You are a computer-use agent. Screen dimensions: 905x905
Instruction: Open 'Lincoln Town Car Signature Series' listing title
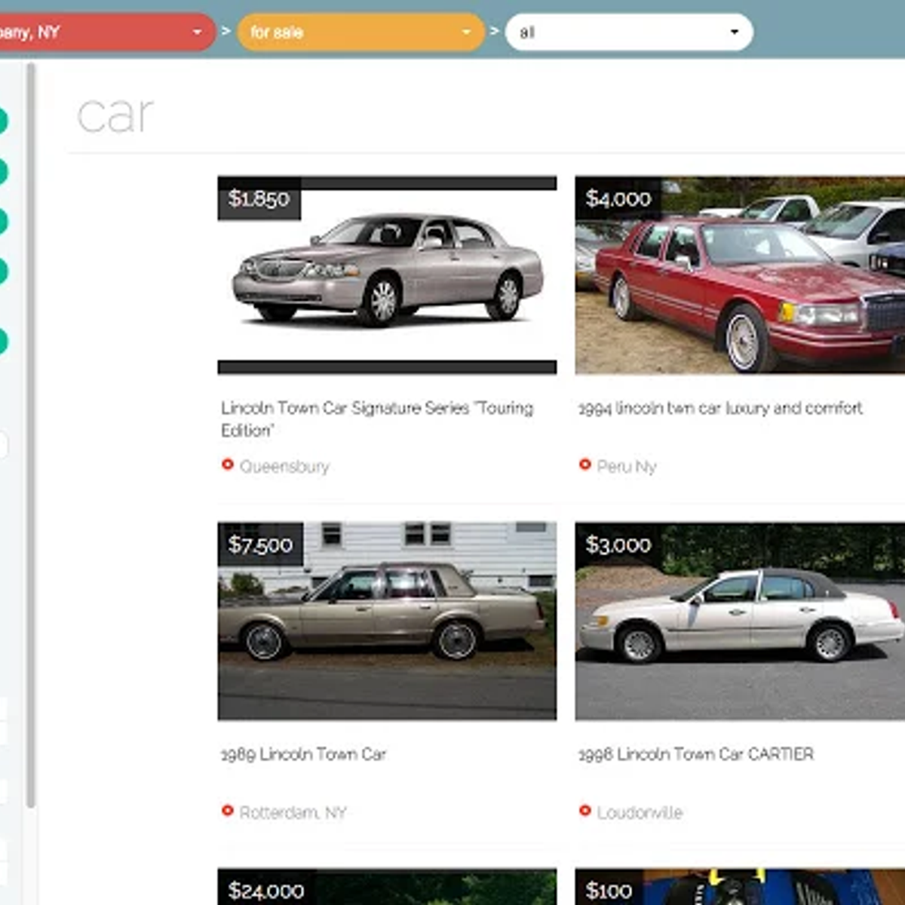(x=377, y=419)
